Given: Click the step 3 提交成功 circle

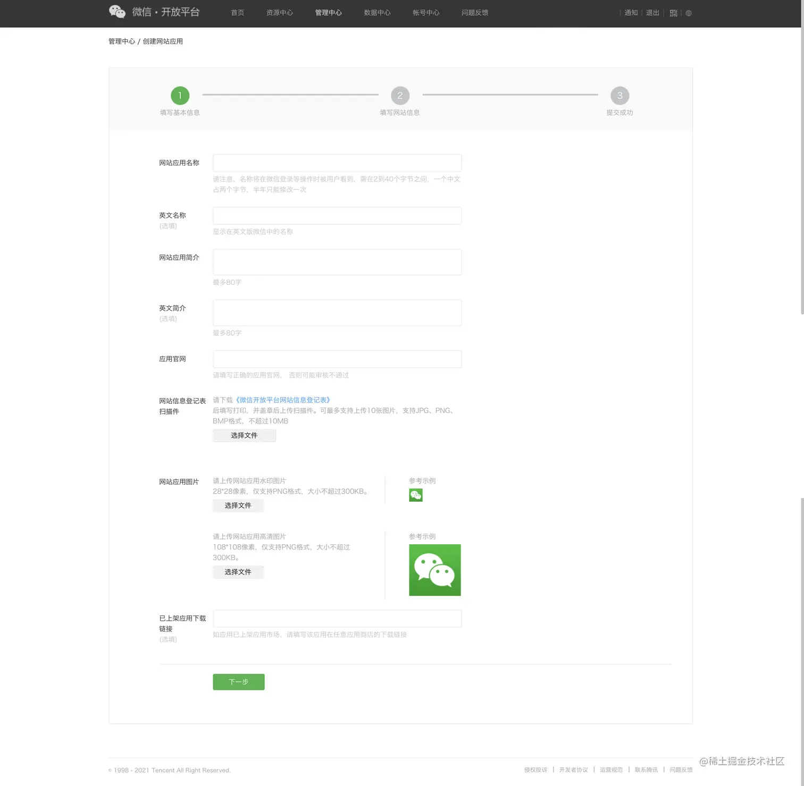Looking at the screenshot, I should click(619, 96).
